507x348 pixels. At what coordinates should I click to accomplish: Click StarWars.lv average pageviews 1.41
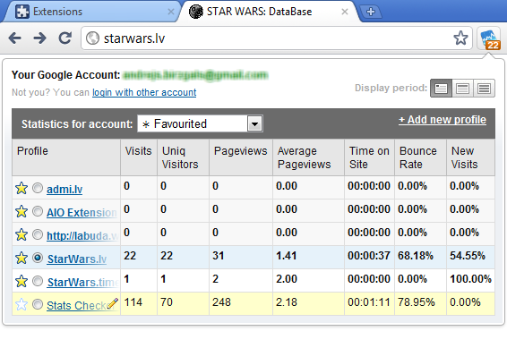286,256
